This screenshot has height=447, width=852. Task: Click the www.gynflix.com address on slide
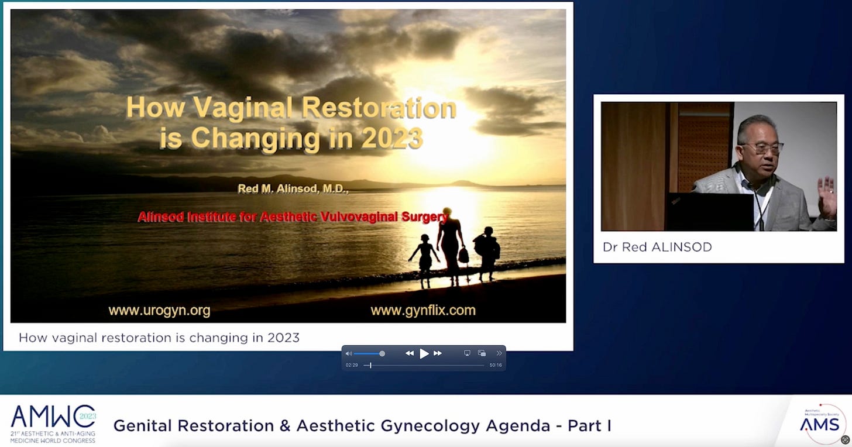pos(423,311)
